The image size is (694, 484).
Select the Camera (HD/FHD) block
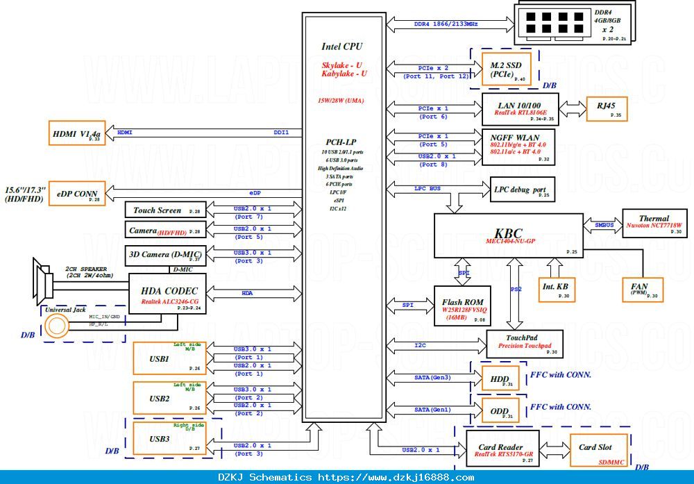tap(166, 231)
